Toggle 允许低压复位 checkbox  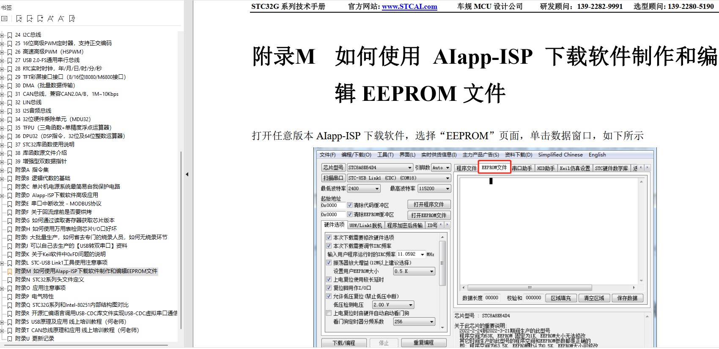329,296
